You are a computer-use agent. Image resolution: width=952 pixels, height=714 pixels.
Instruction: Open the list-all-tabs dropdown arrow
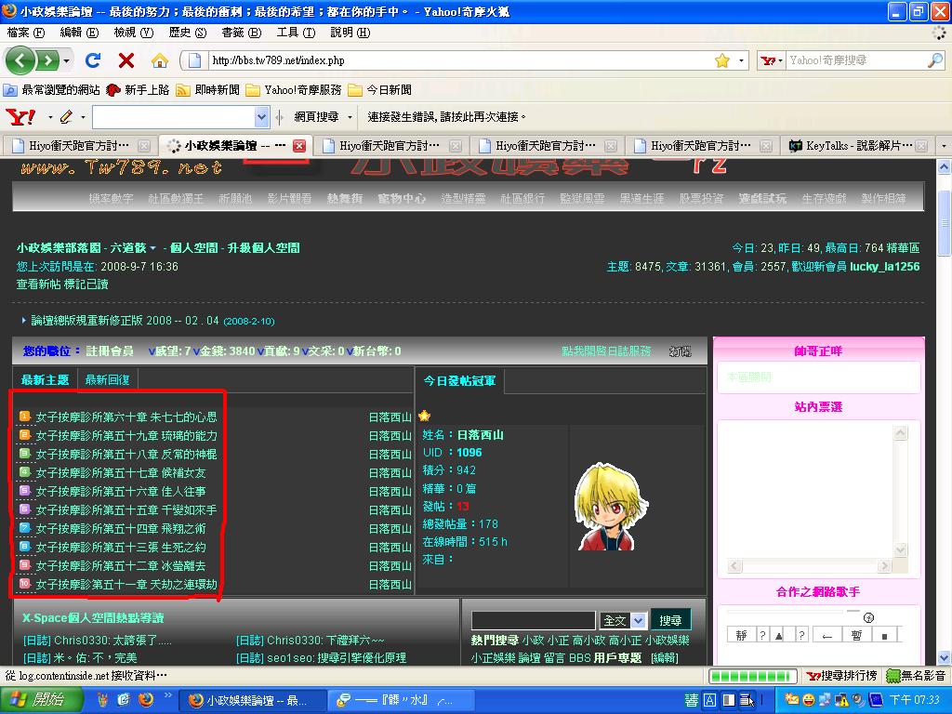point(943,146)
